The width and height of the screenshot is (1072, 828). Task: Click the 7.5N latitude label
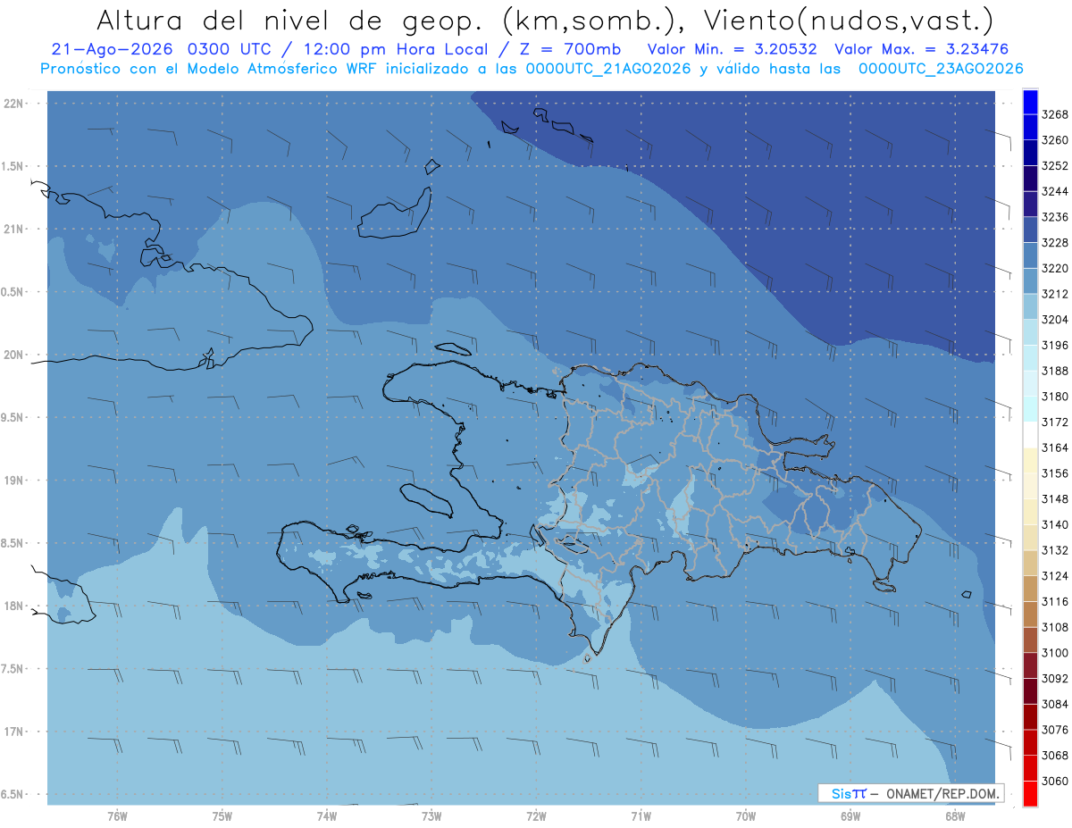coord(13,668)
